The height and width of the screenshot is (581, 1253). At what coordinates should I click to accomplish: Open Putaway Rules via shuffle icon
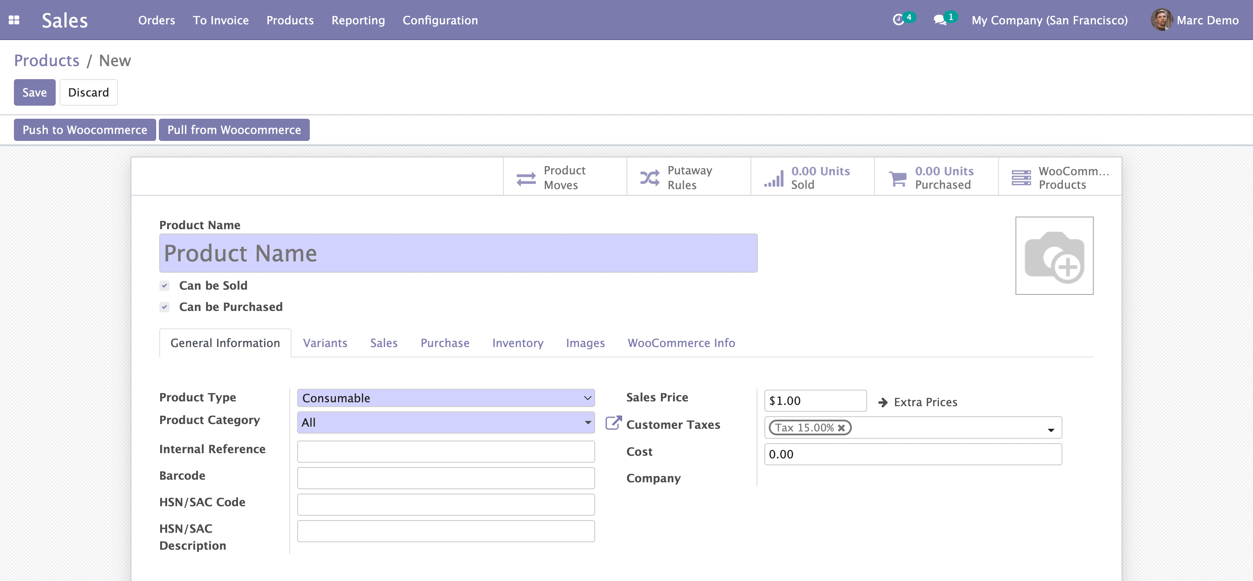pos(650,178)
